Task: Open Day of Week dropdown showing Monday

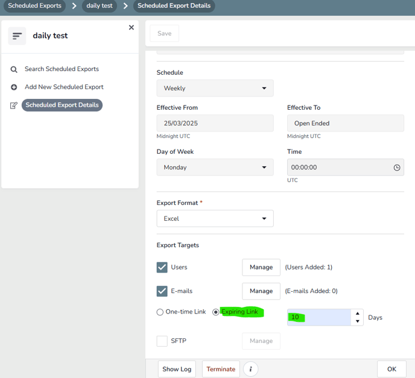Action: tap(215, 167)
